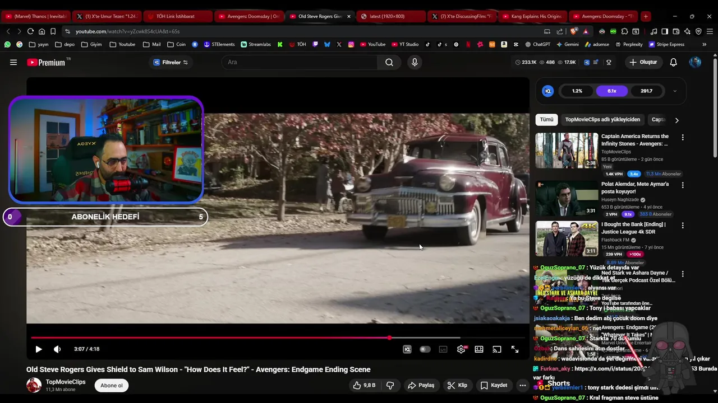Open the Filtreler filter button
This screenshot has height=403, width=718.
tap(171, 62)
